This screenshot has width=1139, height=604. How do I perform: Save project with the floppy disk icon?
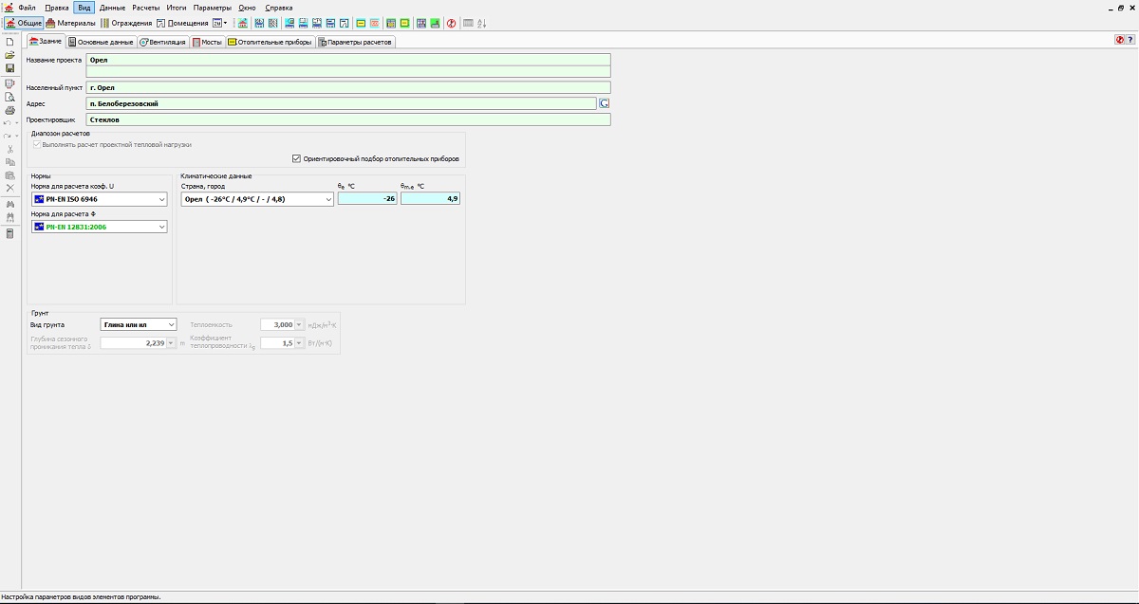pyautogui.click(x=9, y=68)
